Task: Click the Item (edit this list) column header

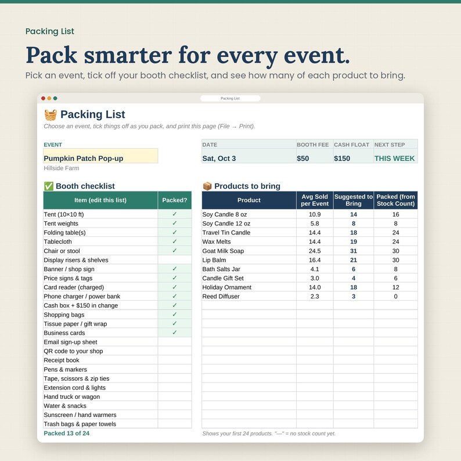Action: click(x=100, y=200)
